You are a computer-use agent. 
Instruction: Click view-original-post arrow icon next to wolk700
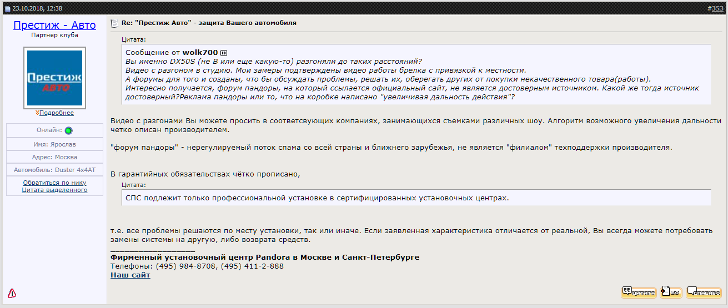click(224, 53)
